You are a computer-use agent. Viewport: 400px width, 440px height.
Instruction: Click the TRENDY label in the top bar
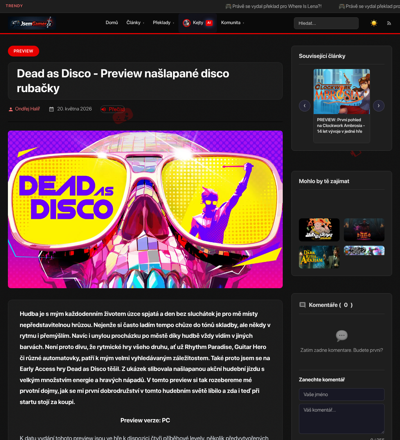(x=14, y=6)
